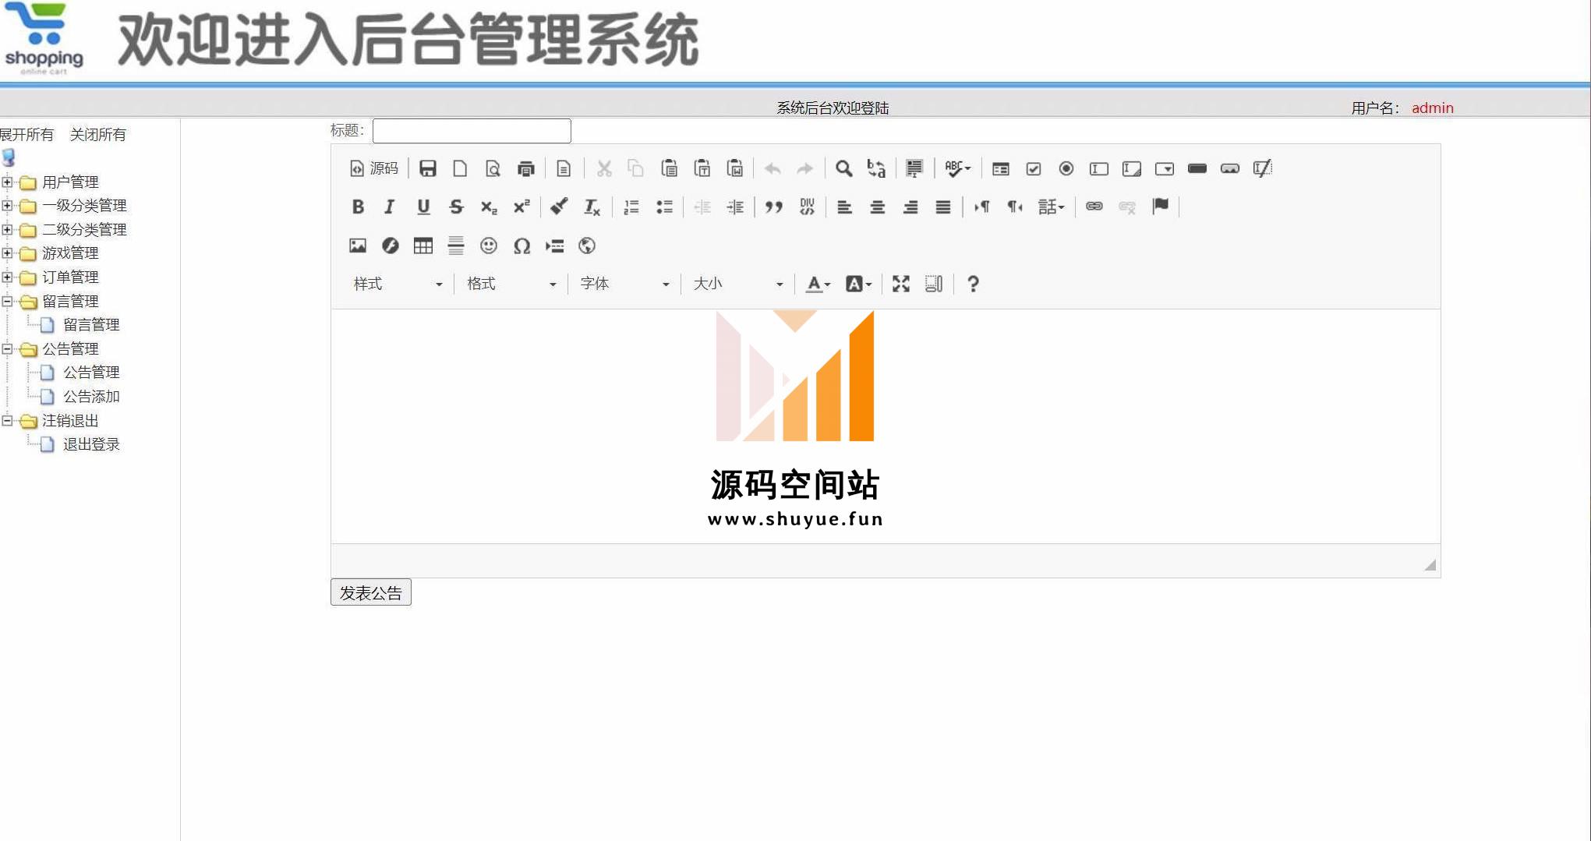Screen dimensions: 1591x841
Task: Insert a form element icon
Action: coord(1001,168)
